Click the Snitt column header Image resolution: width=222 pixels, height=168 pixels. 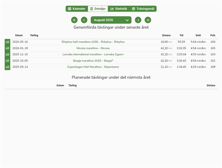pyautogui.click(x=198, y=36)
